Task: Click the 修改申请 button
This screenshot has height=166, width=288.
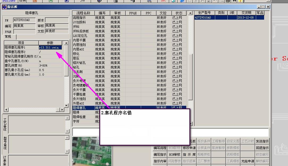Action: click(x=189, y=148)
